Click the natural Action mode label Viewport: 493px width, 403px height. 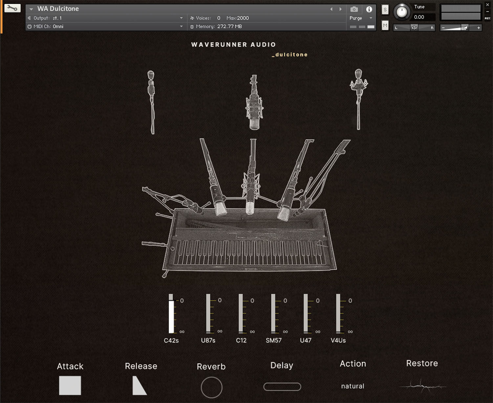tap(353, 386)
